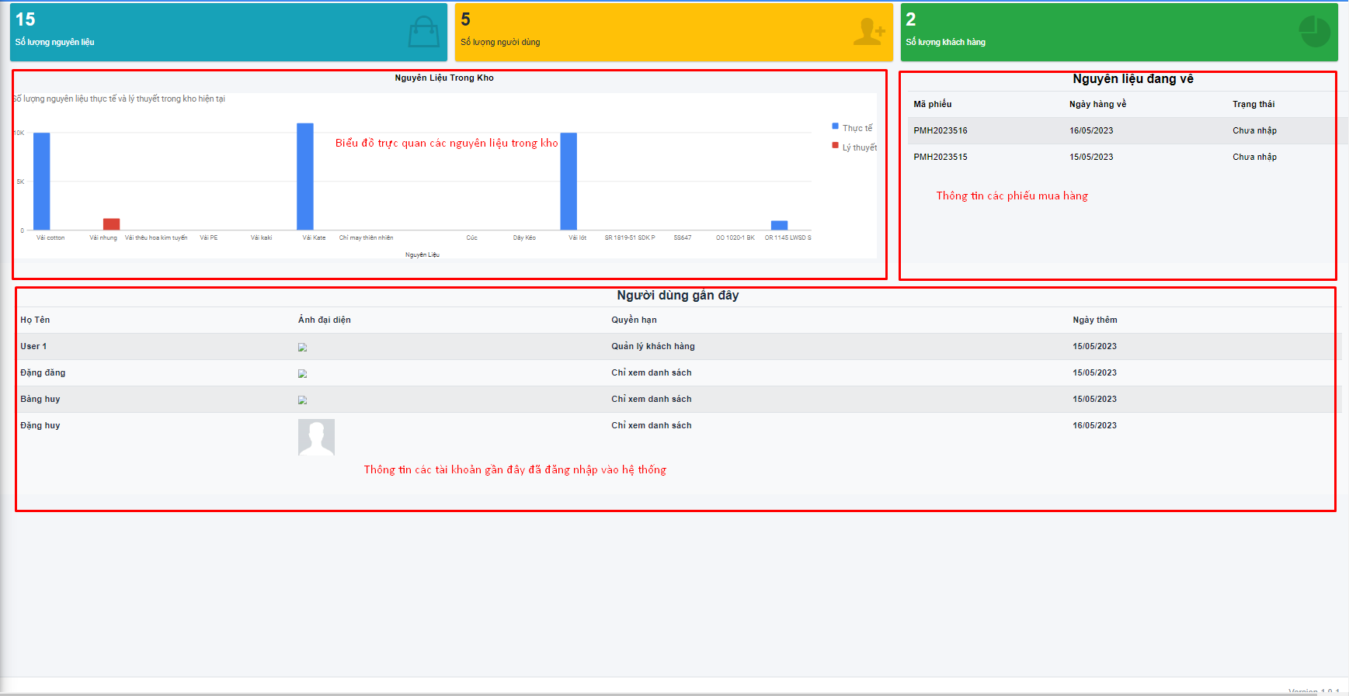
Task: Click the Nguyên liệu đang về heading
Action: 1133,78
